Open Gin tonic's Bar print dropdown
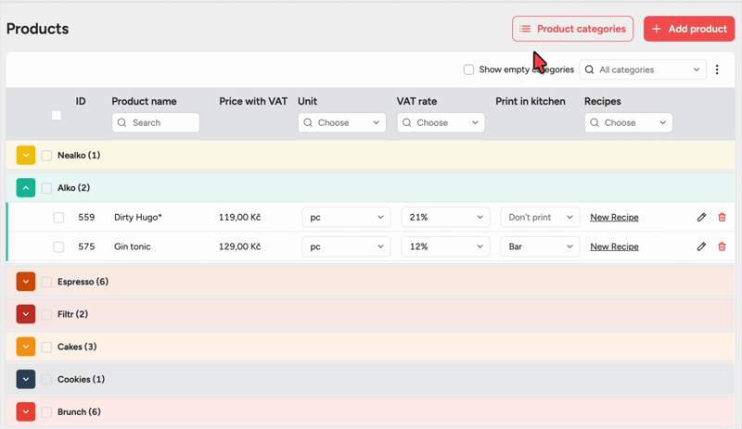Image resolution: width=742 pixels, height=429 pixels. coord(540,246)
